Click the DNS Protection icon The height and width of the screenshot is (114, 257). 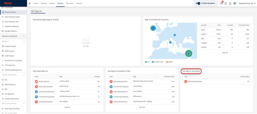point(3,84)
